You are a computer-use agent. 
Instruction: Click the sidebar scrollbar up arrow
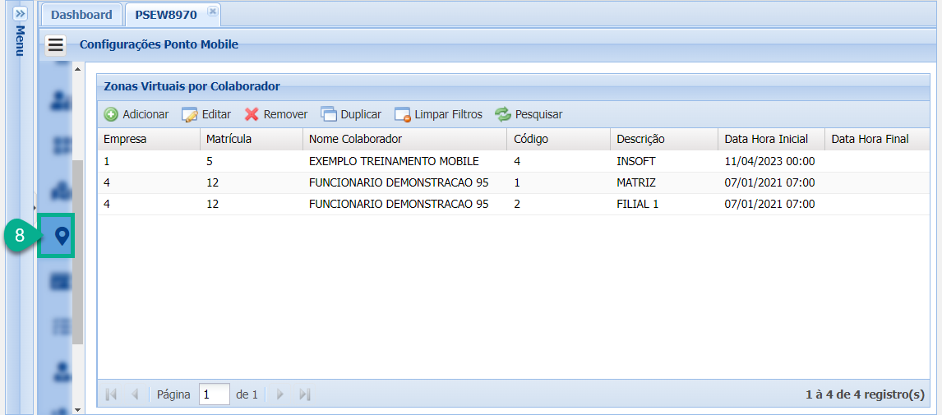point(77,69)
